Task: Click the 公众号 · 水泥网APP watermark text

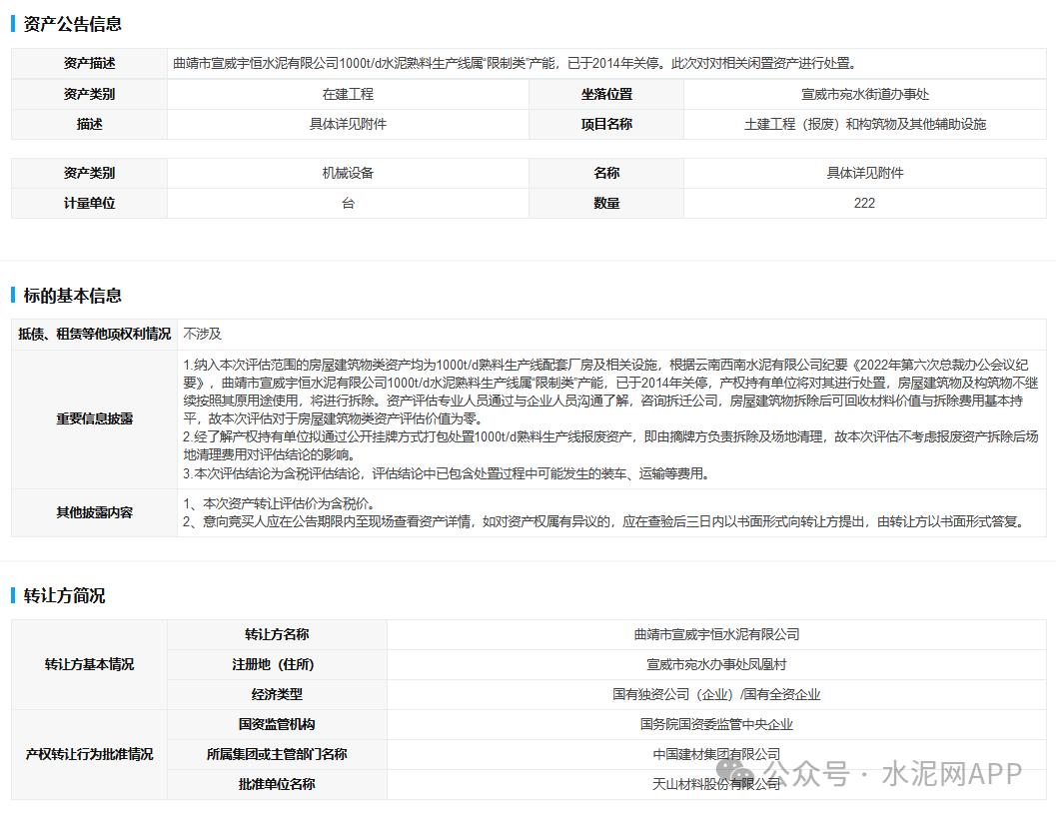Action: tap(894, 774)
